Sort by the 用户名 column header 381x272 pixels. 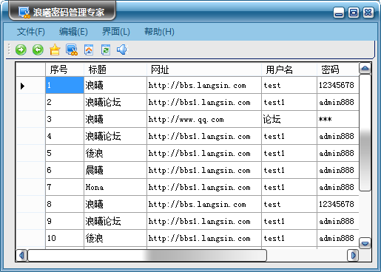[289, 69]
